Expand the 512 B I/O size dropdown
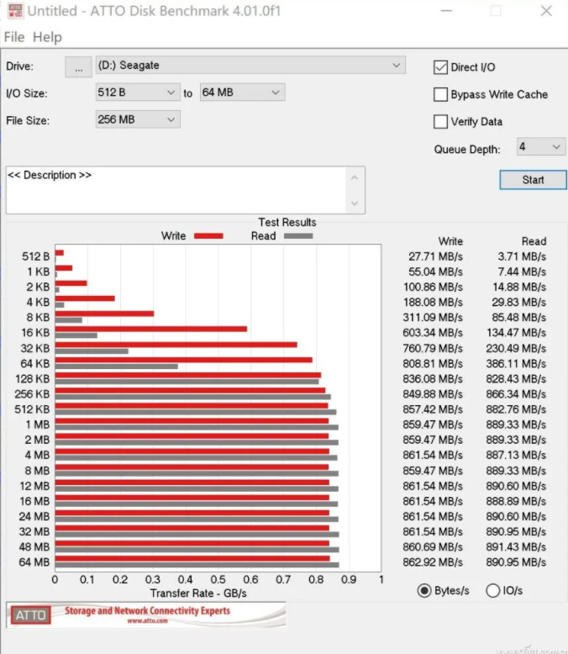This screenshot has height=654, width=568. pos(138,92)
